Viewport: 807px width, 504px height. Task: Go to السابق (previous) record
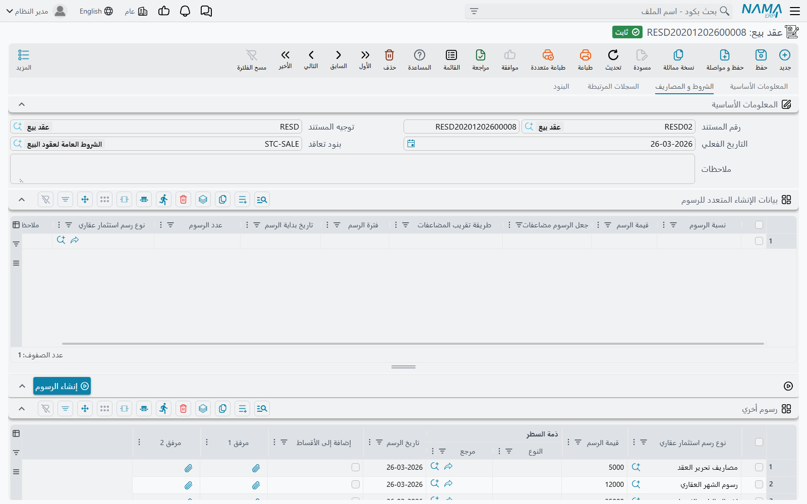[338, 60]
